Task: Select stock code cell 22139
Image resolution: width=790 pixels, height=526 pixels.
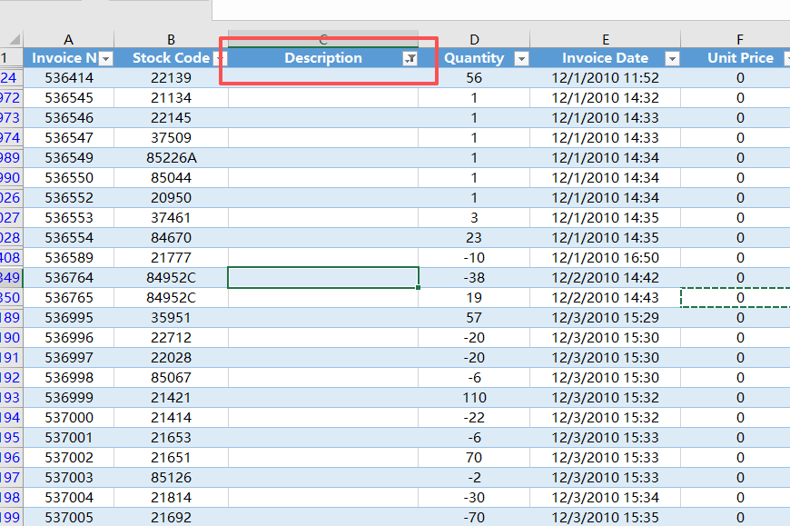Action: pos(171,77)
